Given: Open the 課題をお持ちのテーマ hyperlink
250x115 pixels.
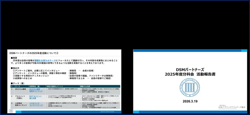Looking at the screenshot, I should pyautogui.click(x=45, y=61).
